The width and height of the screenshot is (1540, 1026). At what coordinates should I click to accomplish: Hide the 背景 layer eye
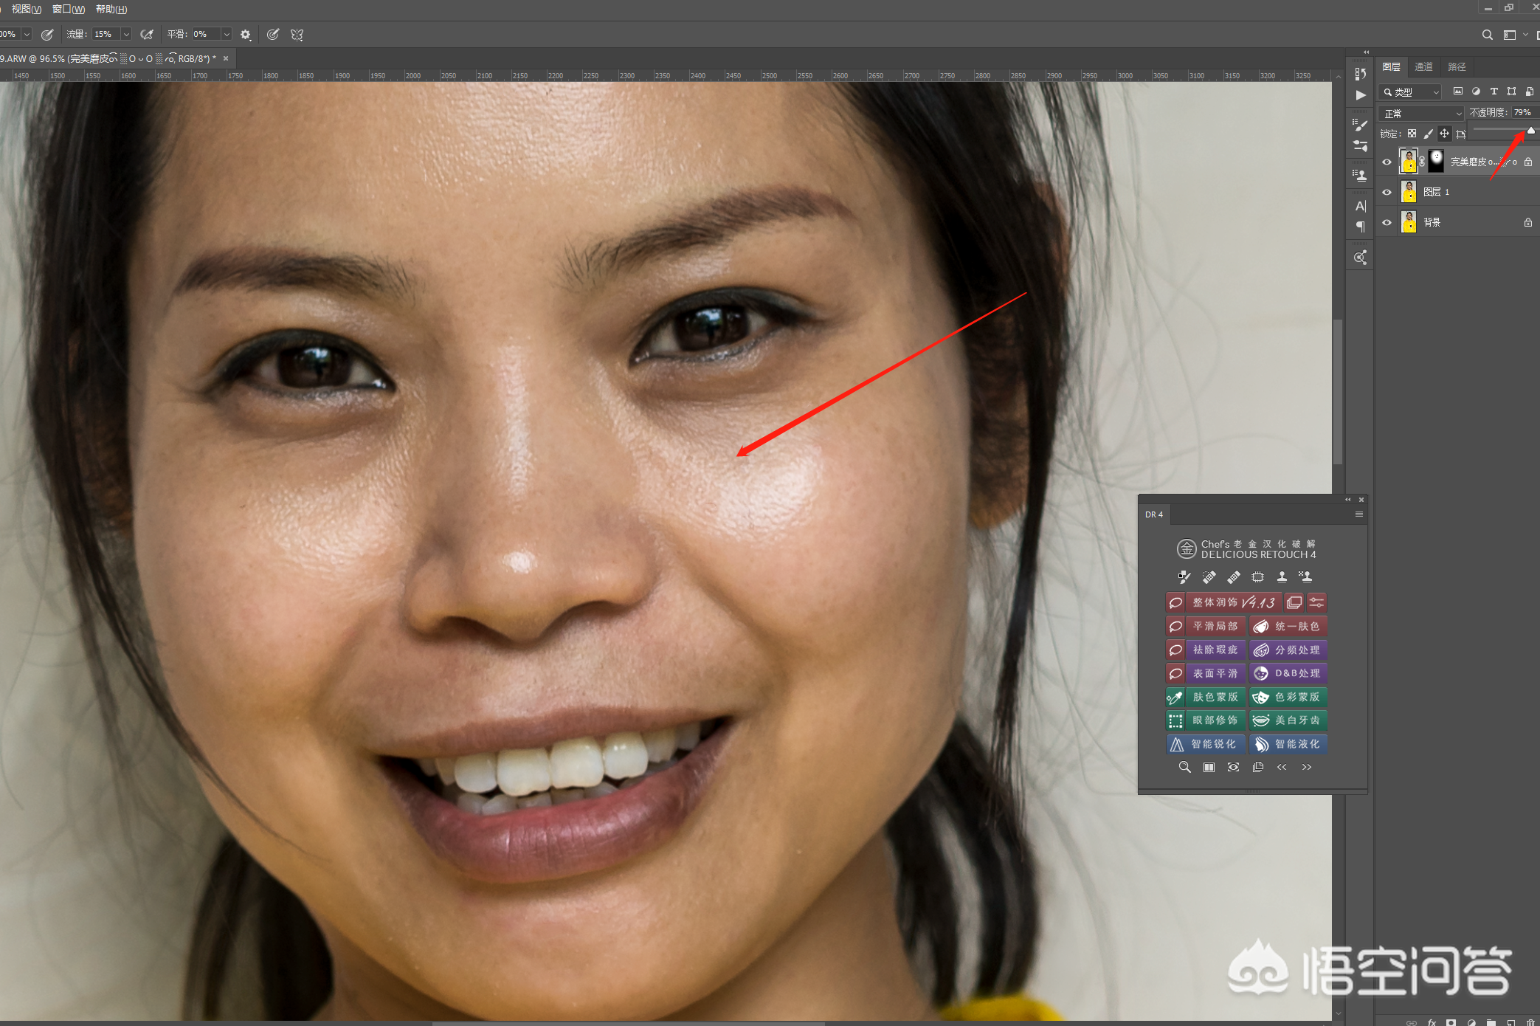click(1387, 222)
